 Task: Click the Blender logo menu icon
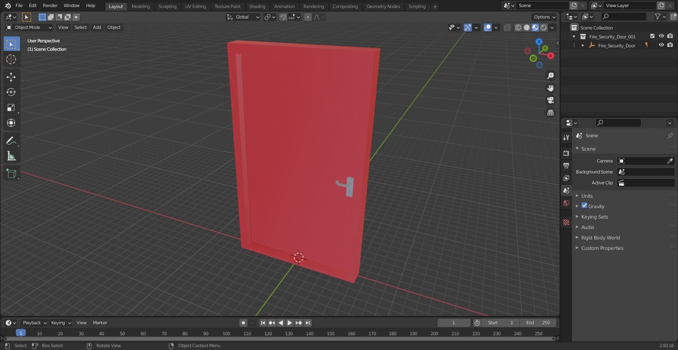pos(8,6)
